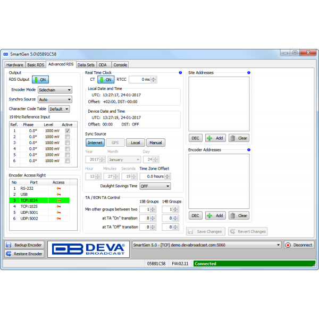Toggle the CT ON switch
319x319 pixels.
click(x=106, y=80)
